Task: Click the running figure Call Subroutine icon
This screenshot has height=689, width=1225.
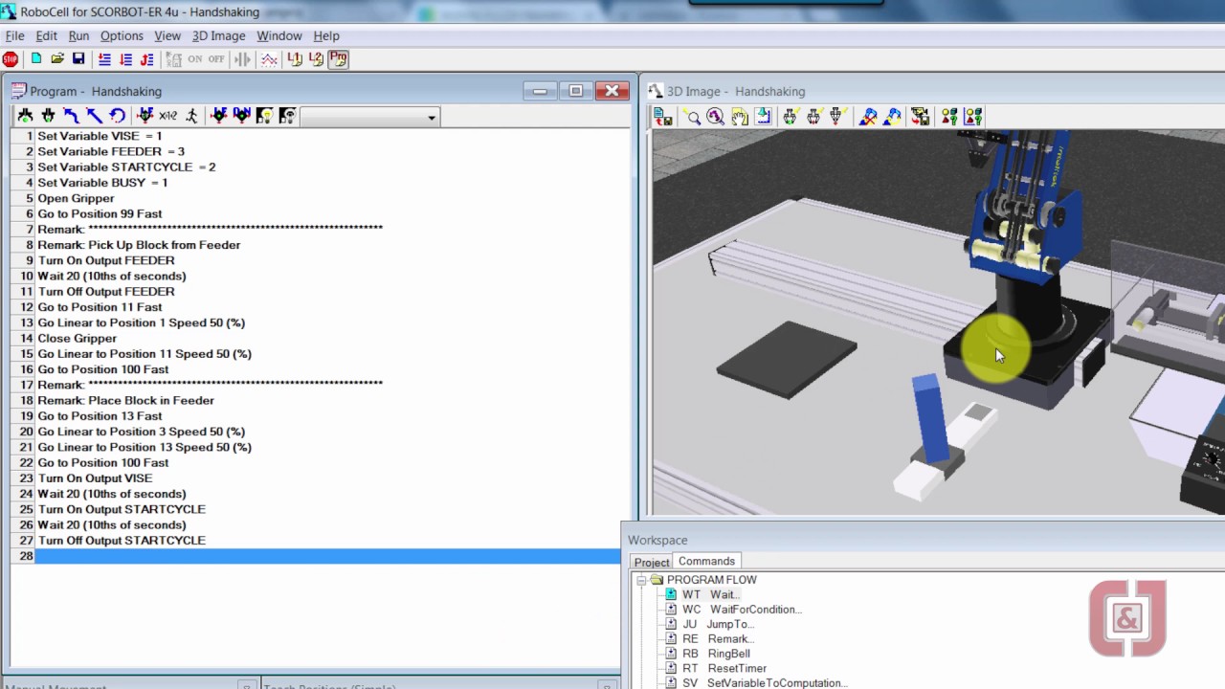Action: coord(191,116)
